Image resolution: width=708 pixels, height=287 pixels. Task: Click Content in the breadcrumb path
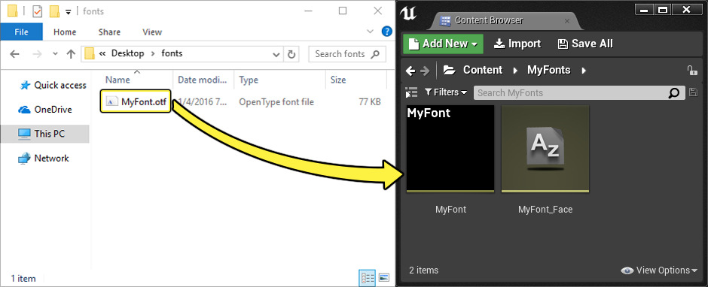pyautogui.click(x=483, y=70)
